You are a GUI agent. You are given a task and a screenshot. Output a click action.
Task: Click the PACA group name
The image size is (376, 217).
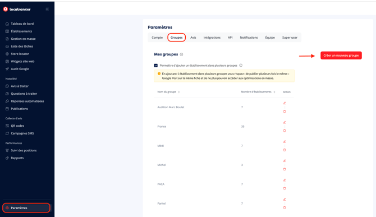[x=161, y=184]
